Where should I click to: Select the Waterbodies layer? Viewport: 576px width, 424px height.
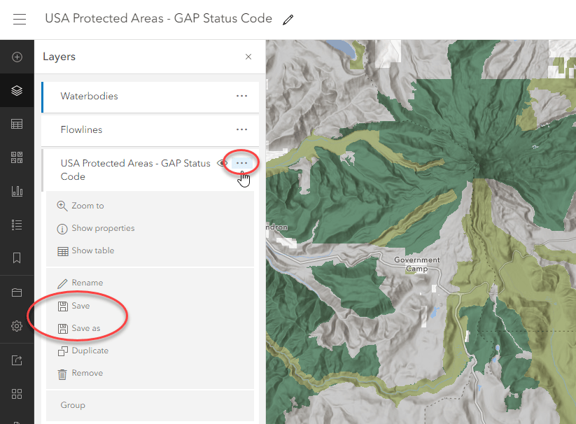coord(89,96)
